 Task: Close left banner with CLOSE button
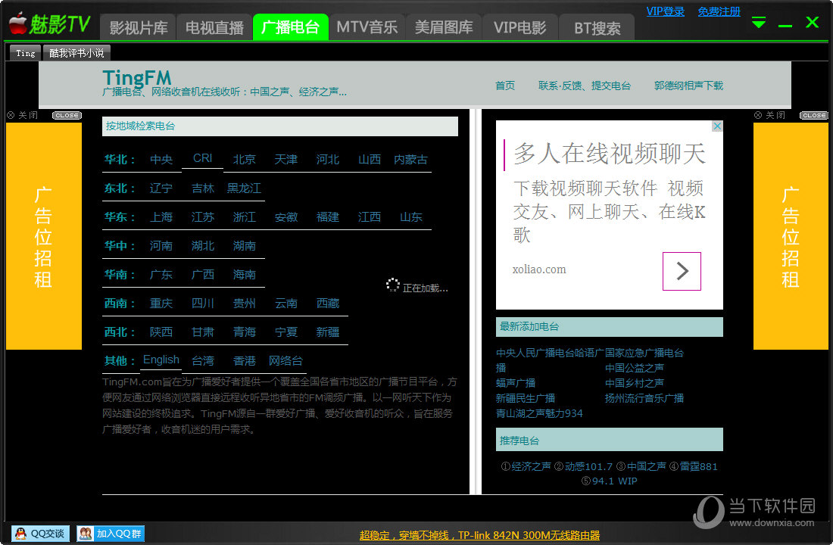click(67, 115)
